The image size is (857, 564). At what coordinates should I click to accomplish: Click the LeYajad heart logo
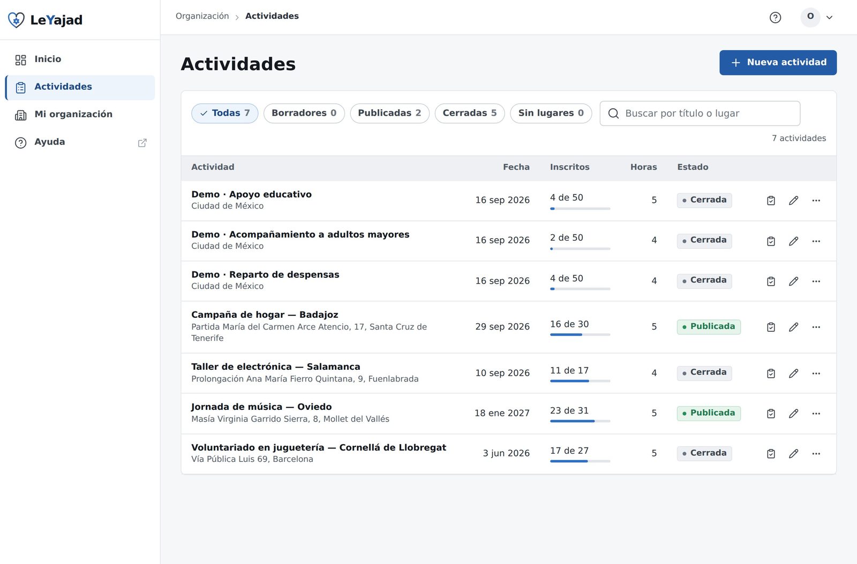(x=16, y=20)
